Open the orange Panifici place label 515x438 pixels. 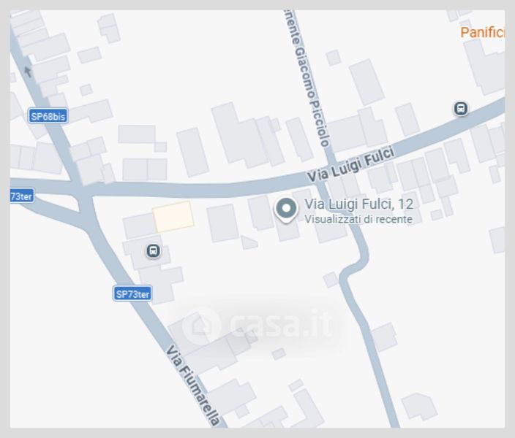click(483, 32)
